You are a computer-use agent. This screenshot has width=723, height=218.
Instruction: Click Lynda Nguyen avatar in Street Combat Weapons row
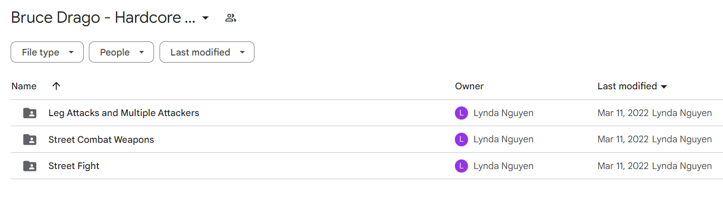click(x=461, y=139)
